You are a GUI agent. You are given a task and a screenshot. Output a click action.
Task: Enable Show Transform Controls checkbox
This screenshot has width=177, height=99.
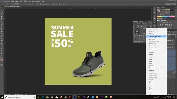22,4
